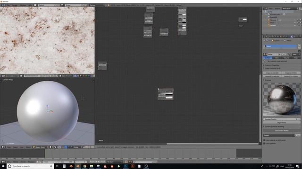302x169 pixels.
Task: Jump to the end frame in timeline
Action: [x=104, y=161]
